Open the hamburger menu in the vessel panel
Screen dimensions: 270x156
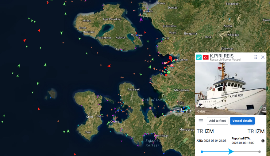click(x=201, y=121)
